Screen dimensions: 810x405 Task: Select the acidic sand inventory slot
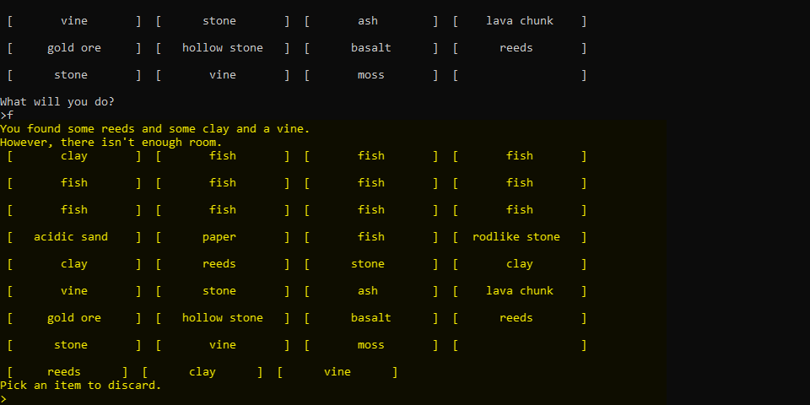pos(71,237)
